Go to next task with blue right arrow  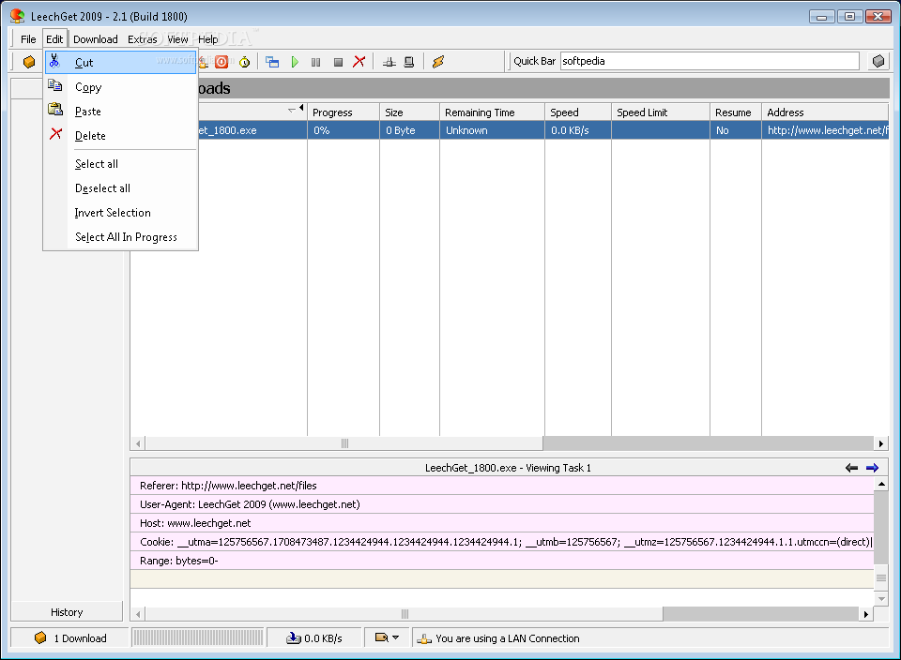click(872, 468)
